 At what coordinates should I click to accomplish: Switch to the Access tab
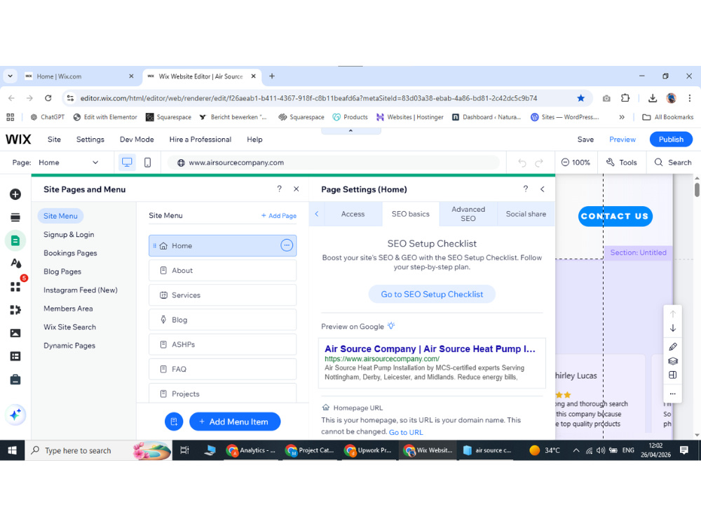tap(353, 214)
